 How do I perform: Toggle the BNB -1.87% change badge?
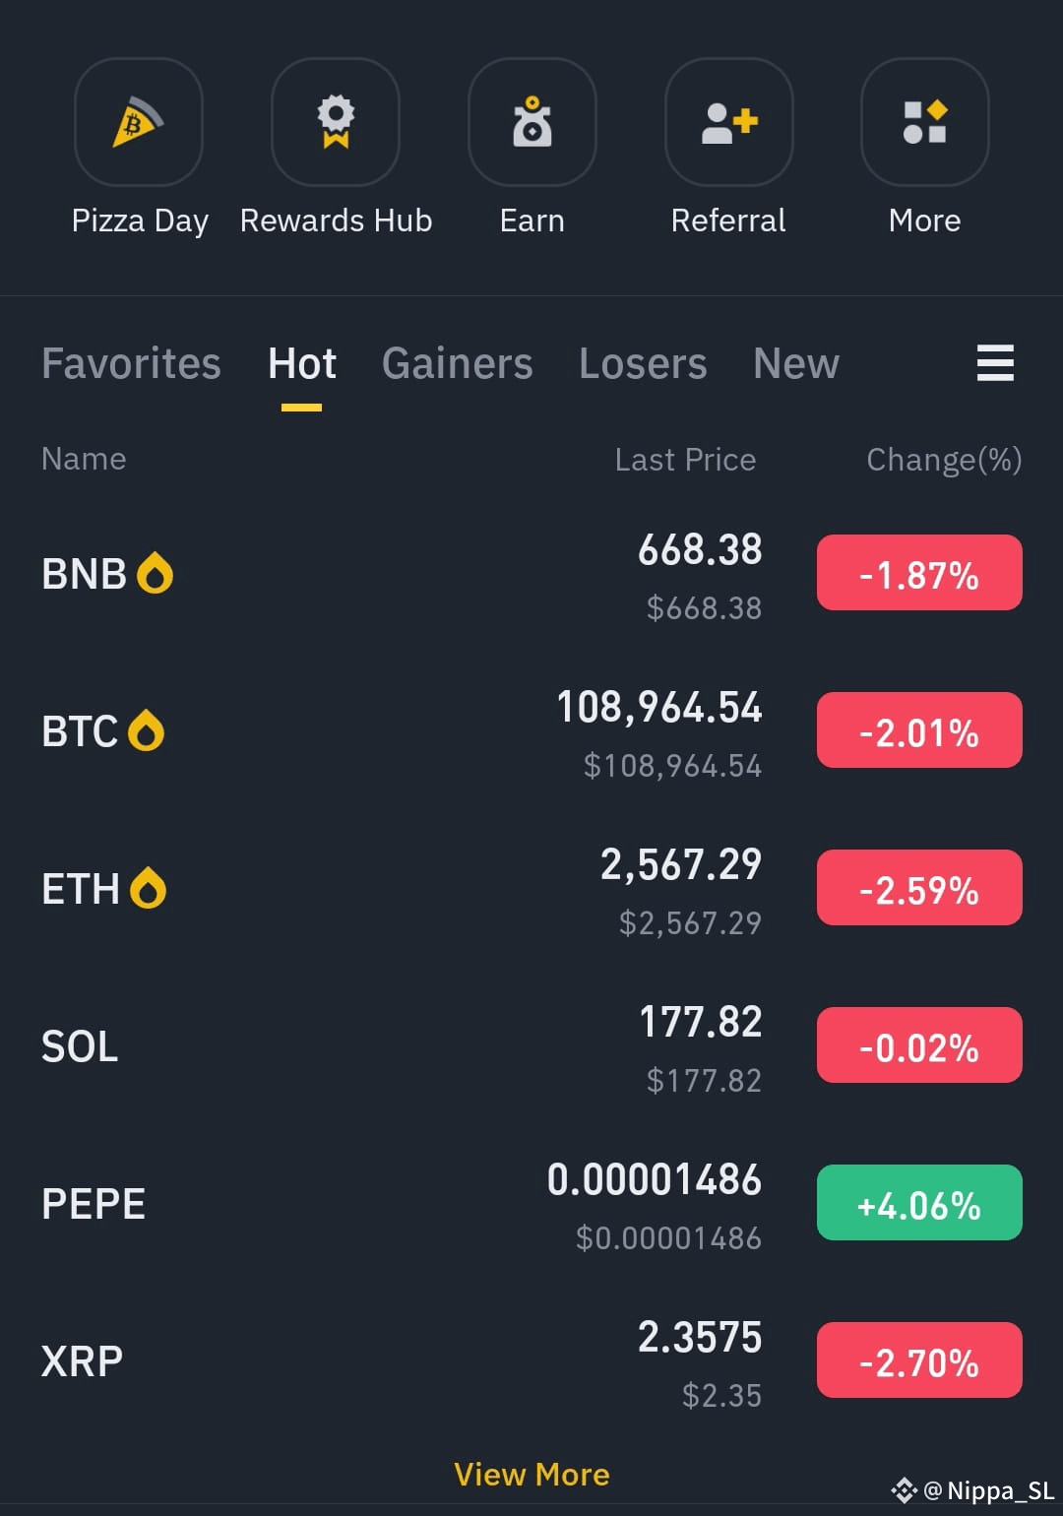pos(919,573)
